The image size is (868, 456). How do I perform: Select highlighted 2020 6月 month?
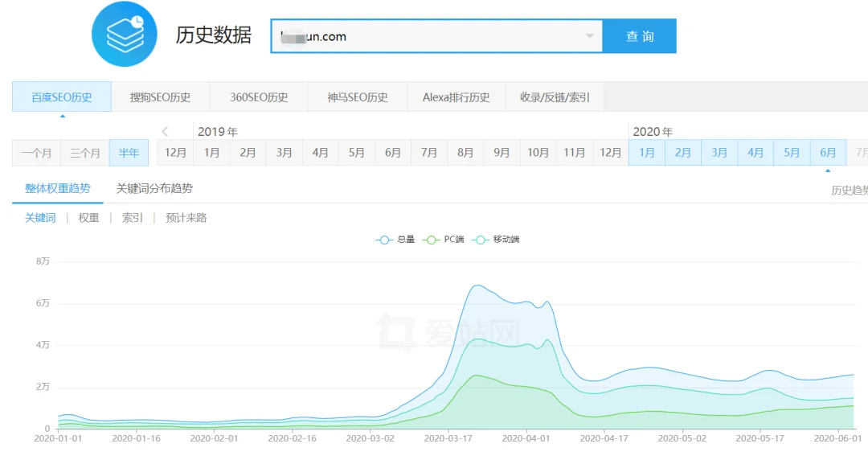point(828,152)
